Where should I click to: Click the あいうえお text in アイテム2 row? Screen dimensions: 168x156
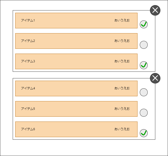point(122,41)
